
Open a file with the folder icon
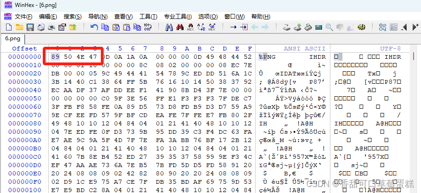click(x=20, y=27)
